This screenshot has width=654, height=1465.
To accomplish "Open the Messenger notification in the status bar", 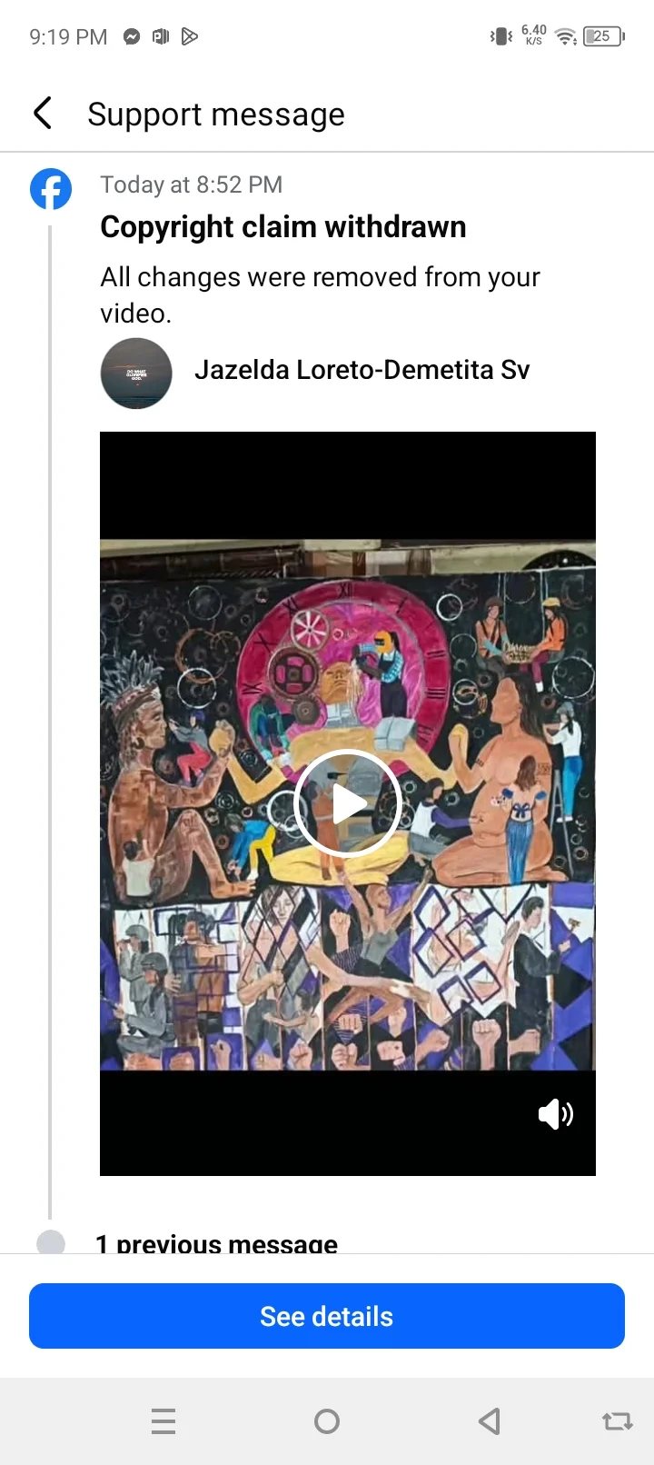I will (132, 36).
